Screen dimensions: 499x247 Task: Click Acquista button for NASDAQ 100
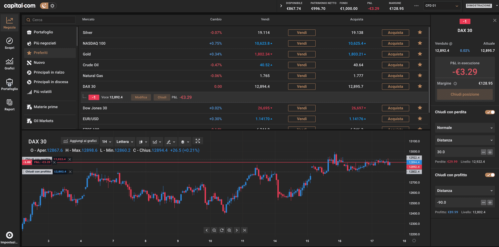coord(395,43)
